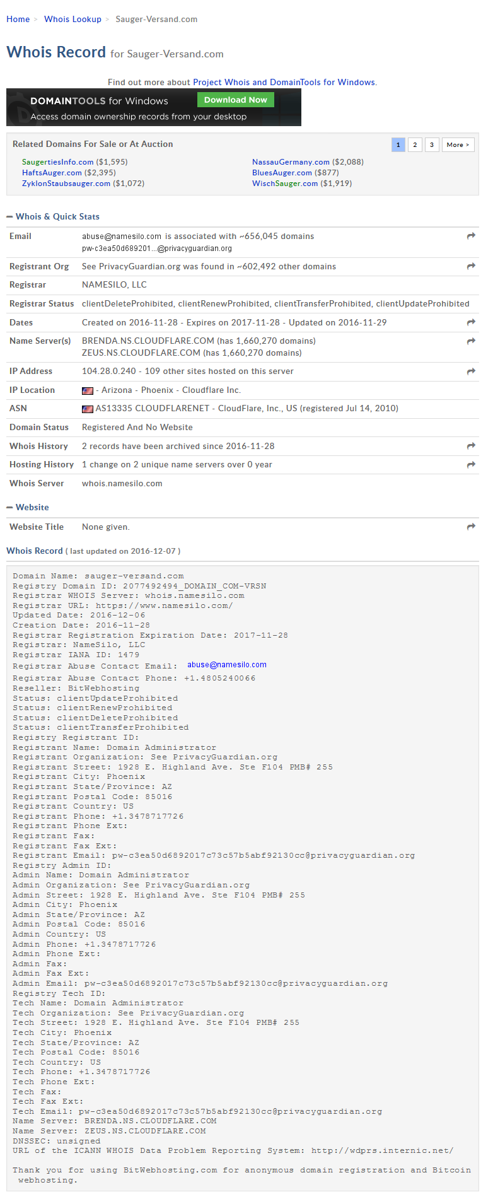The height and width of the screenshot is (1204, 493).
Task: Click the US flag in IP Location row
Action: click(x=88, y=390)
